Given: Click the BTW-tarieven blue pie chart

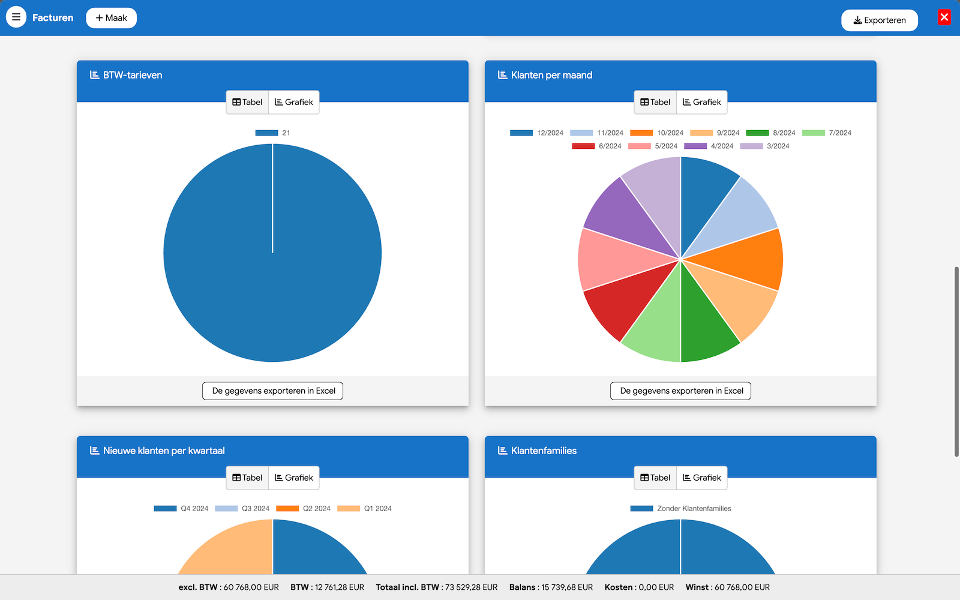Looking at the screenshot, I should click(x=272, y=253).
